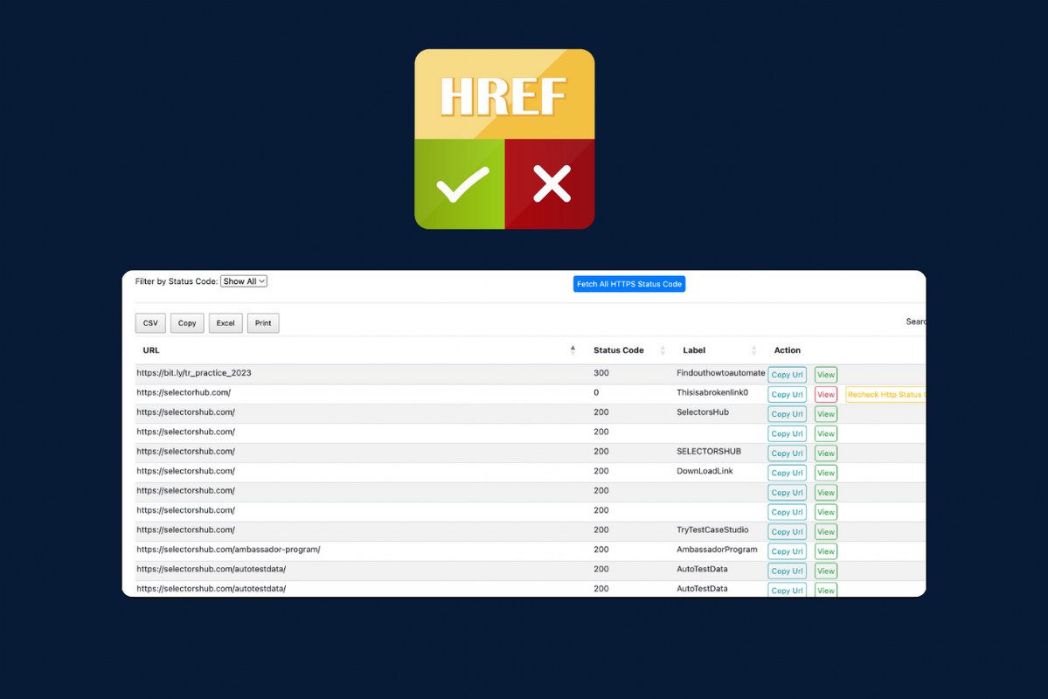The height and width of the screenshot is (699, 1048).
Task: Open the Filter by Status Code dropdown
Action: (x=244, y=281)
